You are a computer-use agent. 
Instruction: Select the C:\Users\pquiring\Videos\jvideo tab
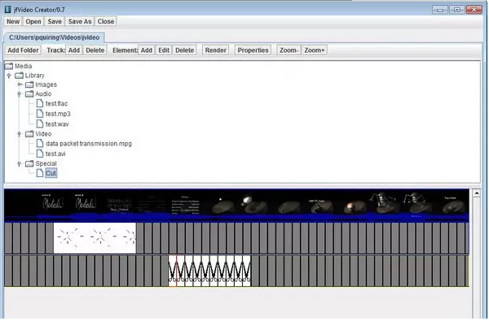pyautogui.click(x=54, y=37)
